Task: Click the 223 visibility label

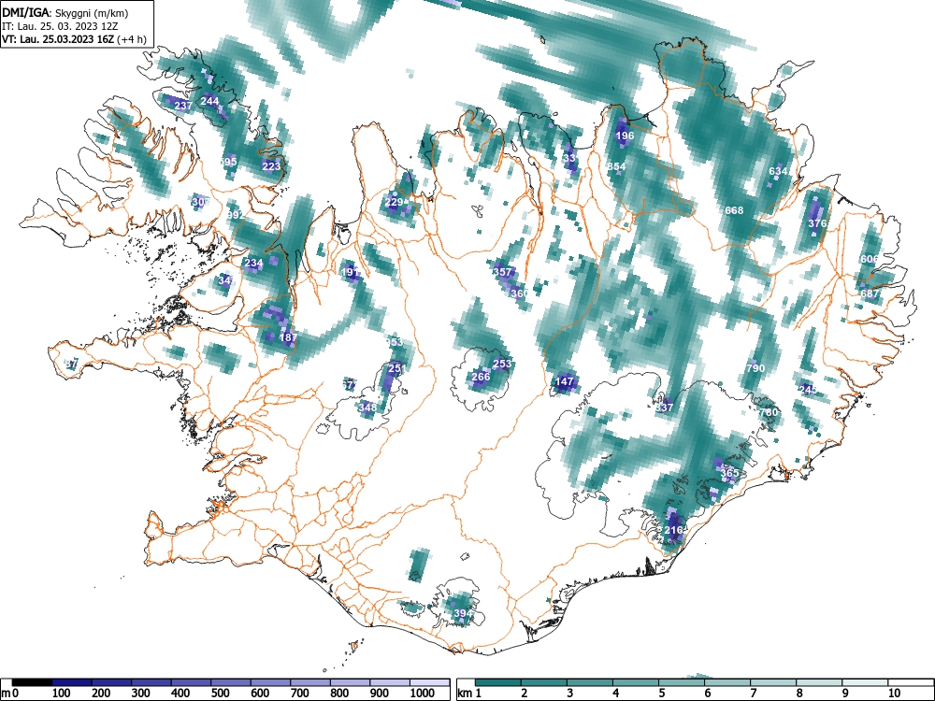Action: click(271, 165)
